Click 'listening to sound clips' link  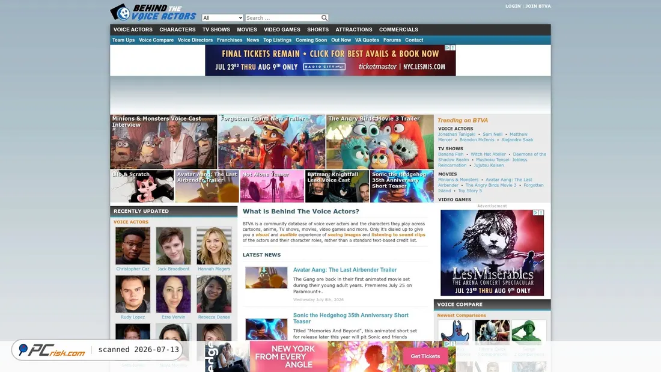[398, 235]
